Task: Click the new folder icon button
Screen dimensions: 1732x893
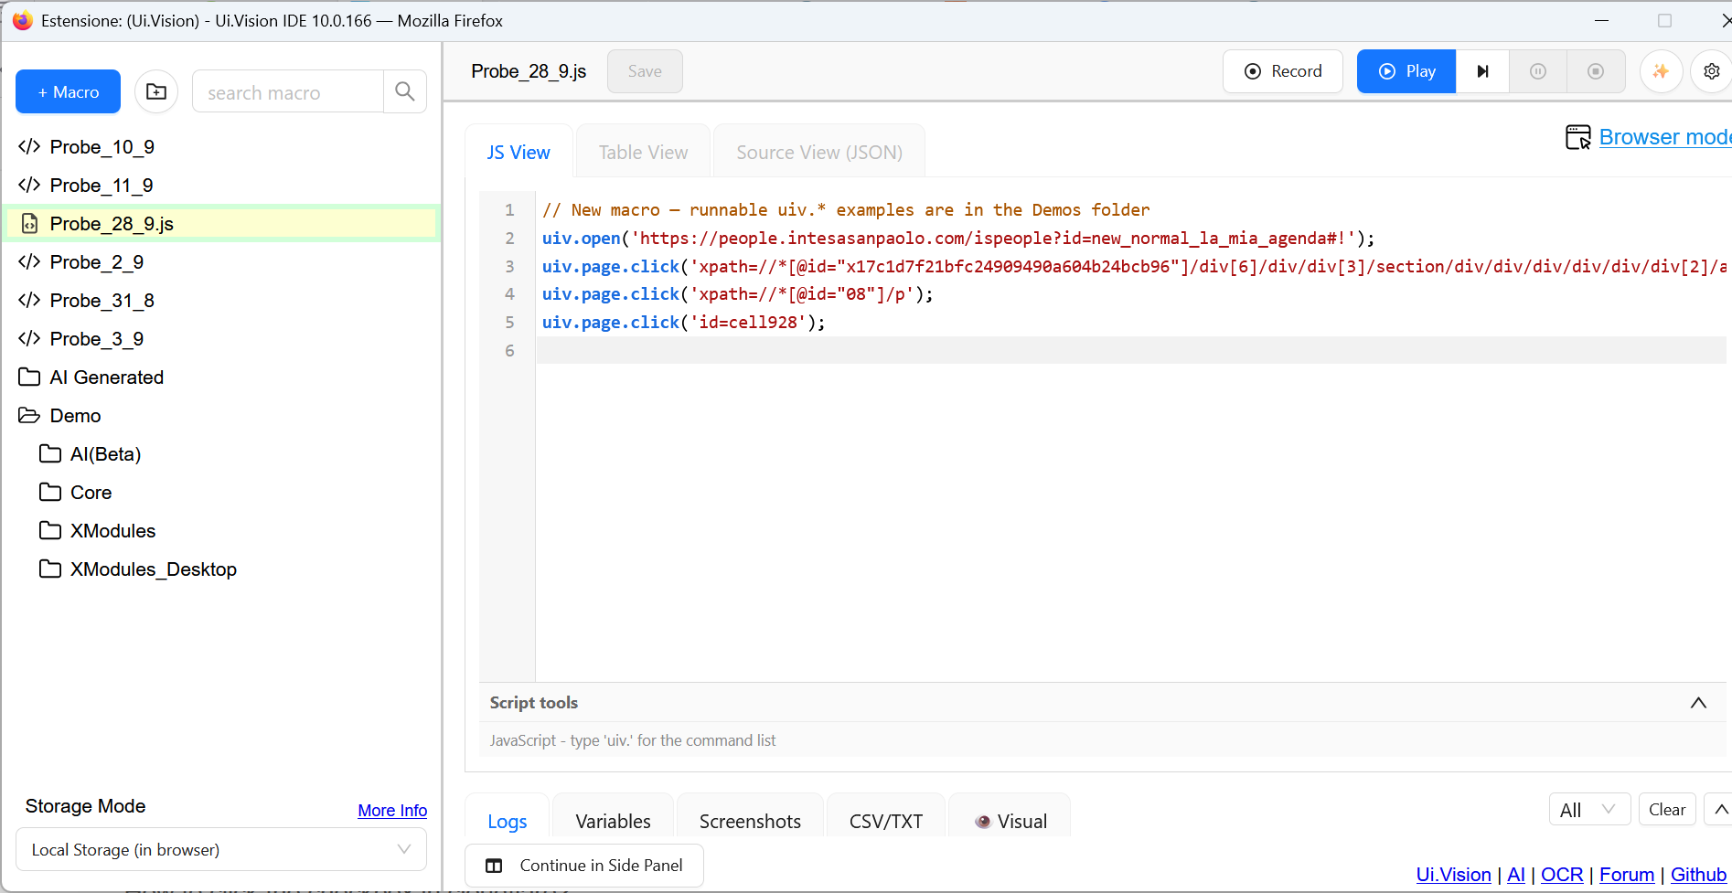Action: pos(156,91)
